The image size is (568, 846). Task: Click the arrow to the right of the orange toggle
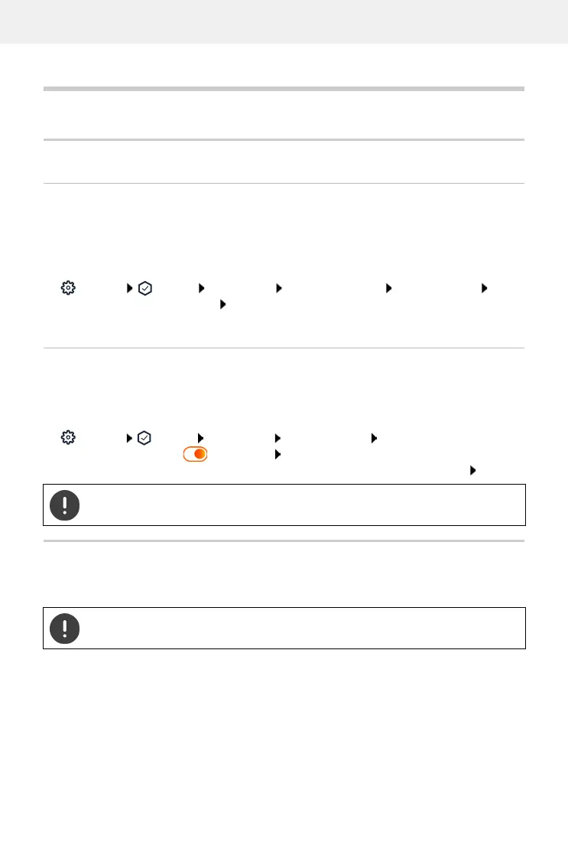[277, 454]
